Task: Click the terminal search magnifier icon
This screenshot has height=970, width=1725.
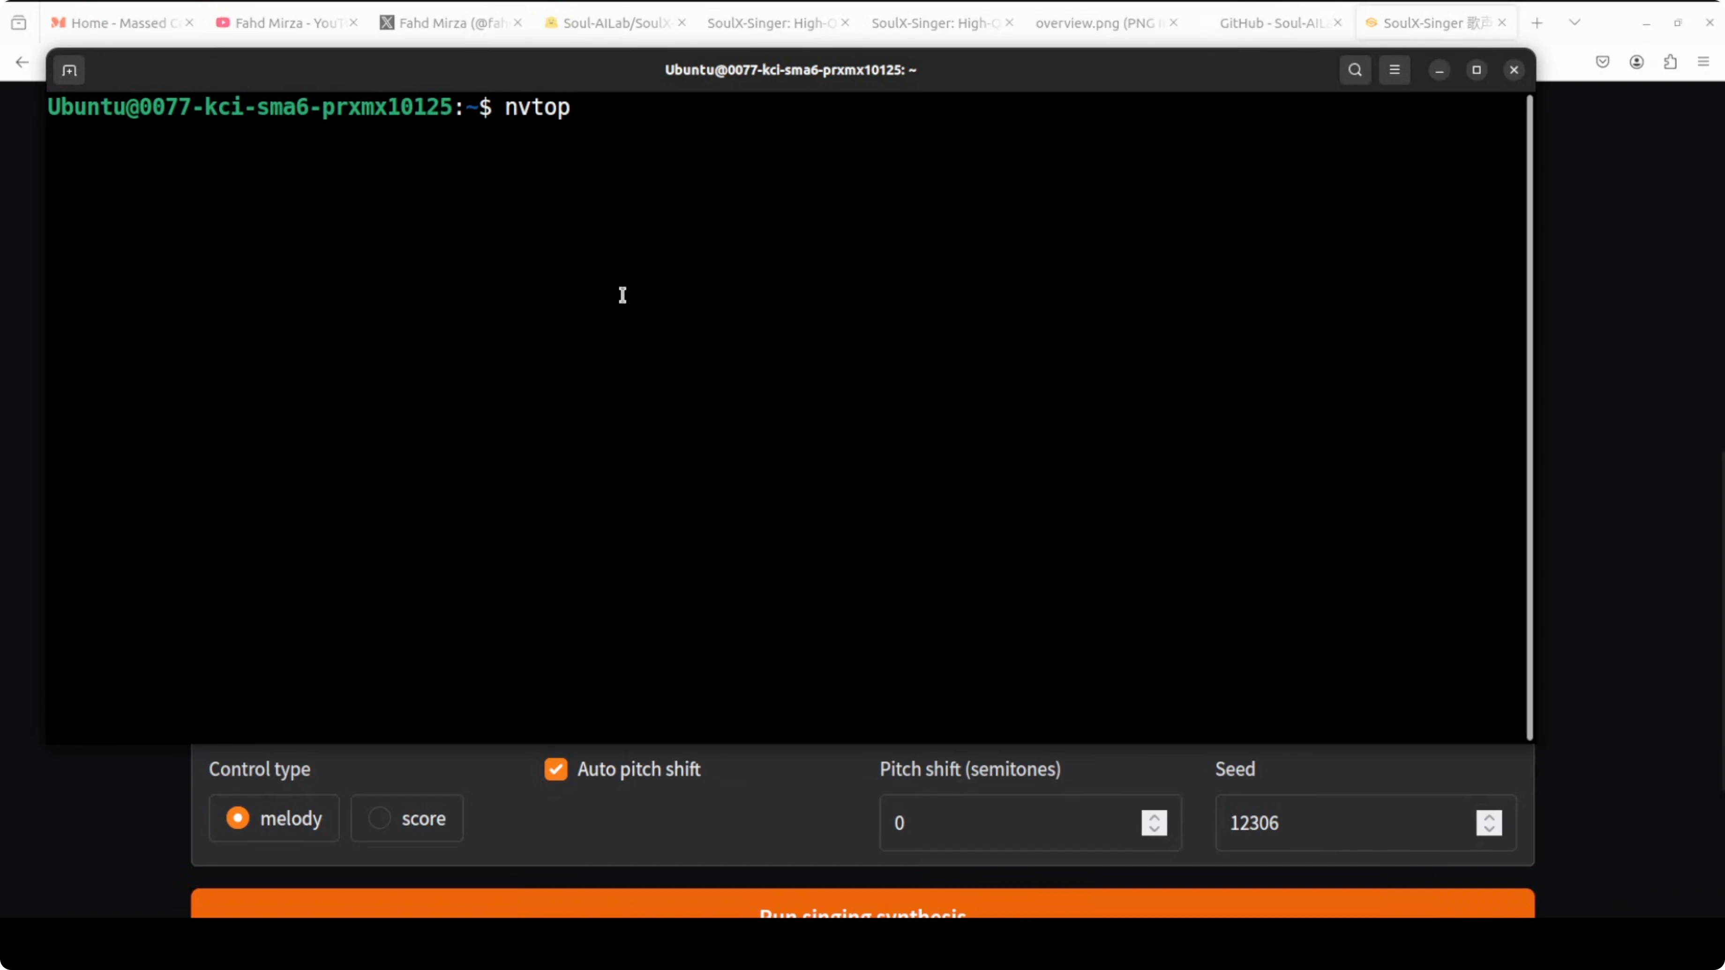Action: point(1355,70)
